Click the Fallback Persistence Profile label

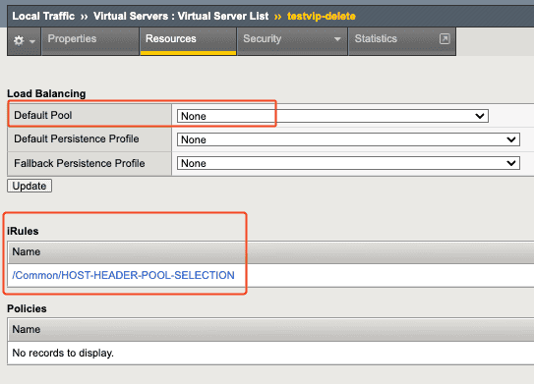coord(80,163)
